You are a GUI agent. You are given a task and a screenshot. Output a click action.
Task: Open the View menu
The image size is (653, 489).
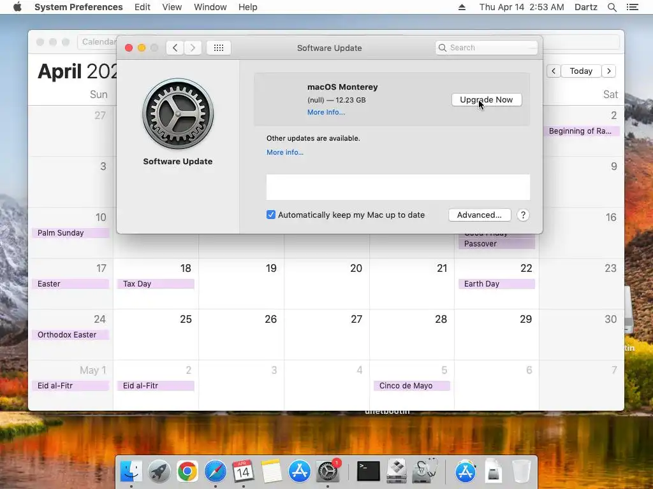(172, 7)
